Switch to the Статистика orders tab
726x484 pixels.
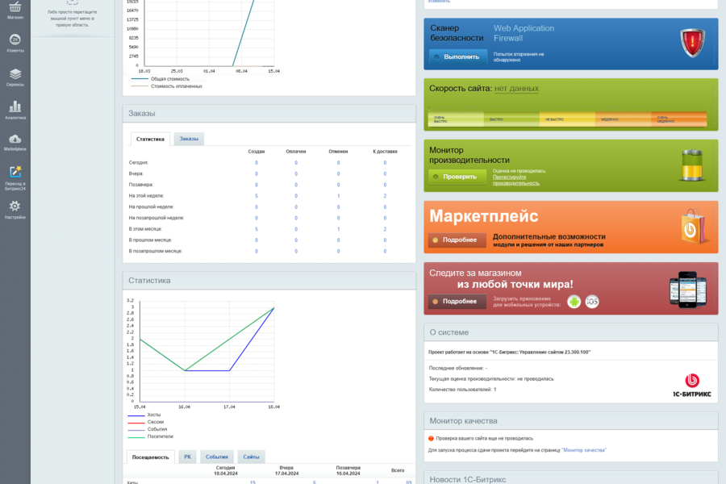[x=150, y=139]
